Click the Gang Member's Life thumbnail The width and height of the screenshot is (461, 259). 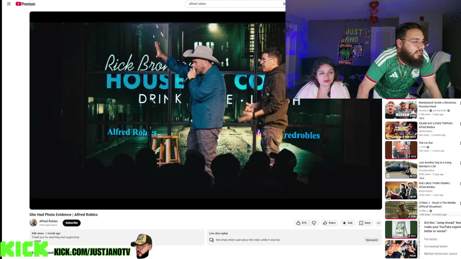point(401,169)
